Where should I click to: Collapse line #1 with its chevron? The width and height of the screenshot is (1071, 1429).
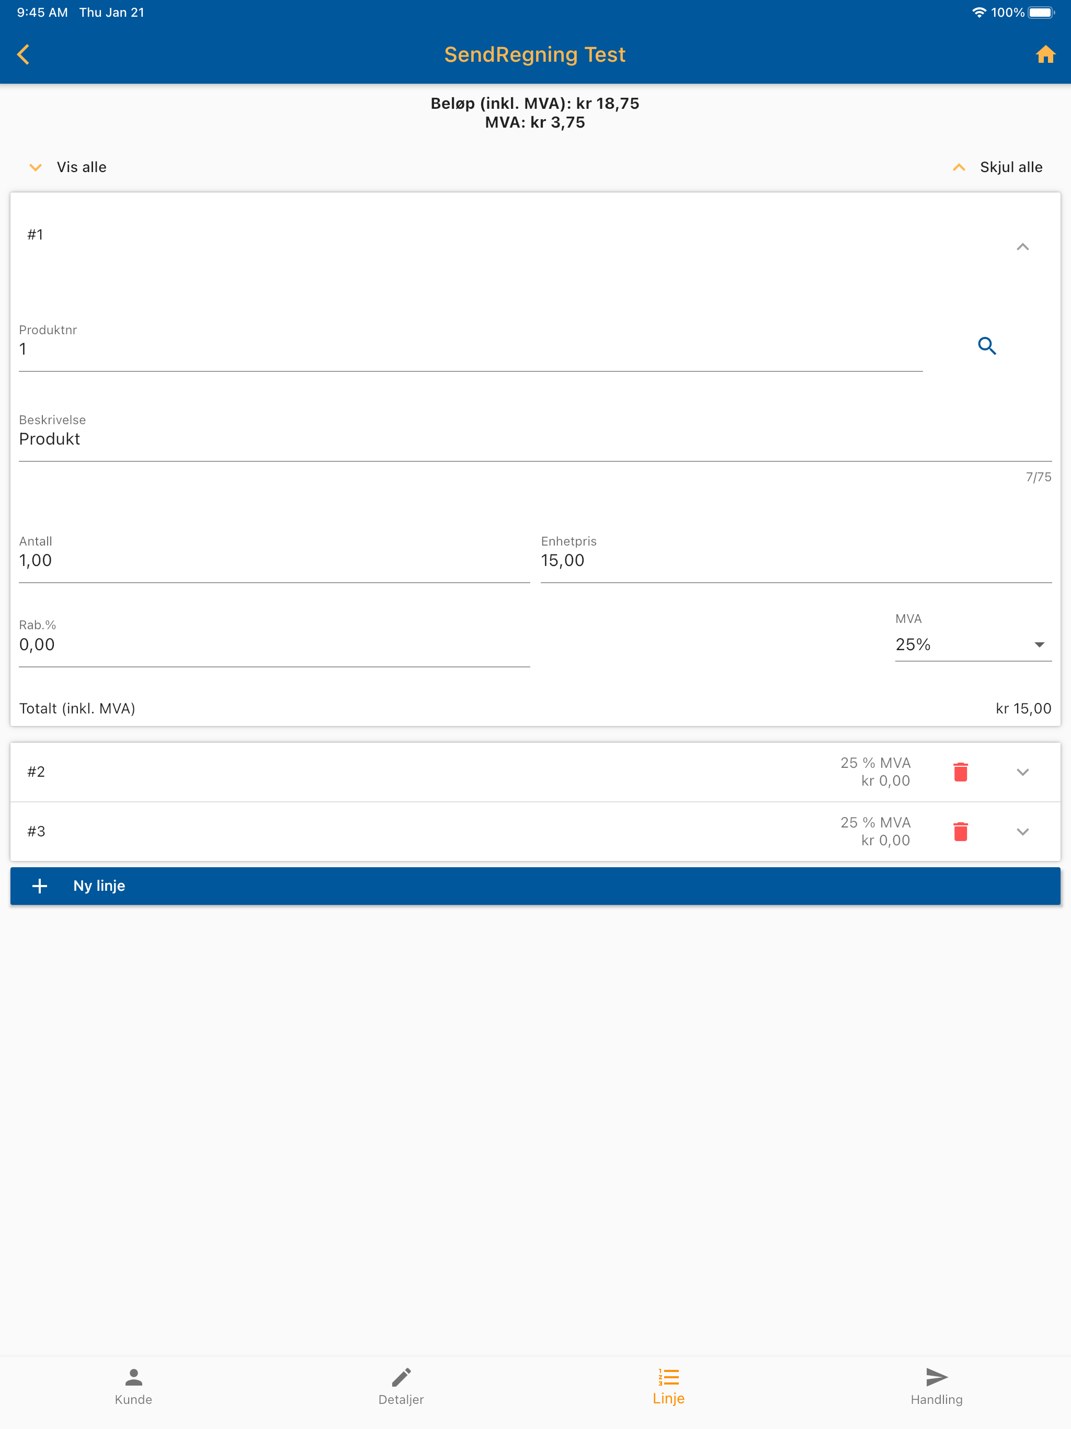(x=1022, y=247)
